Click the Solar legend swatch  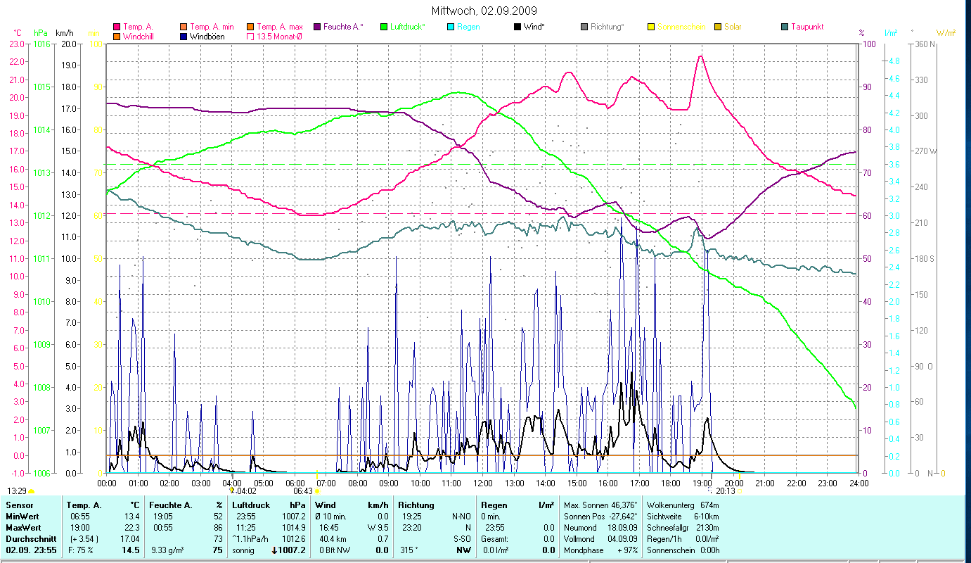[718, 27]
